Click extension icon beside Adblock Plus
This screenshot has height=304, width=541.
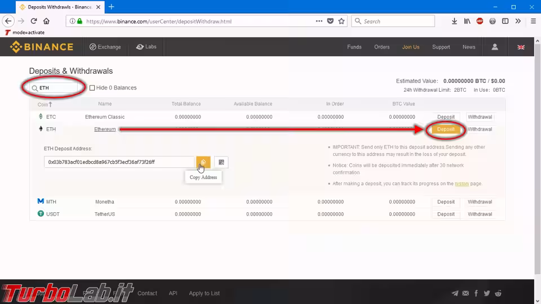[493, 21]
